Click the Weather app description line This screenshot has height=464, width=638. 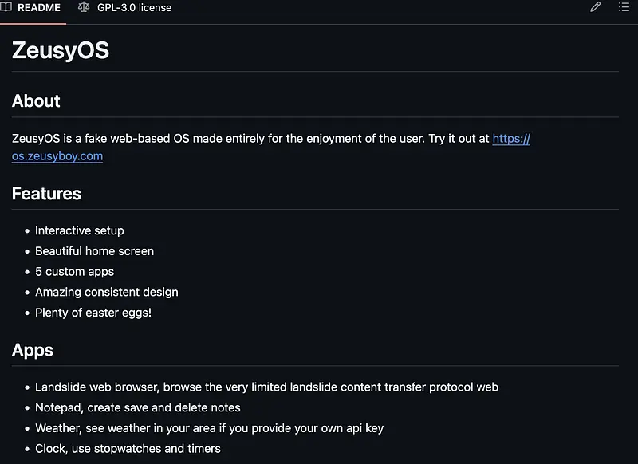[x=209, y=428]
